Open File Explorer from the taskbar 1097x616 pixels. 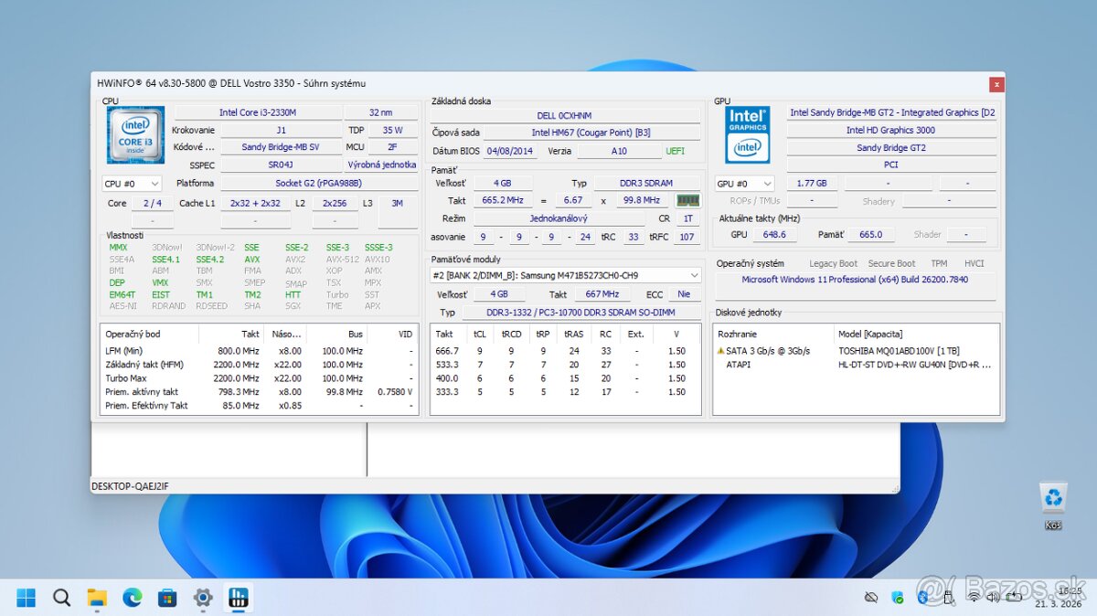click(97, 597)
